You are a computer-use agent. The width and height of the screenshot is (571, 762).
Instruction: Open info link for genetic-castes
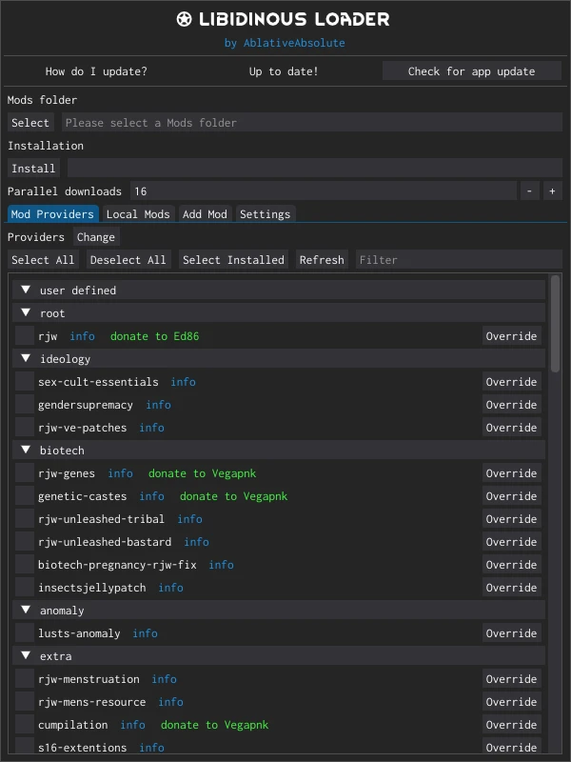[x=151, y=496]
